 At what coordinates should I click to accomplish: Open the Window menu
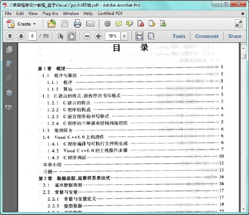coord(71,14)
